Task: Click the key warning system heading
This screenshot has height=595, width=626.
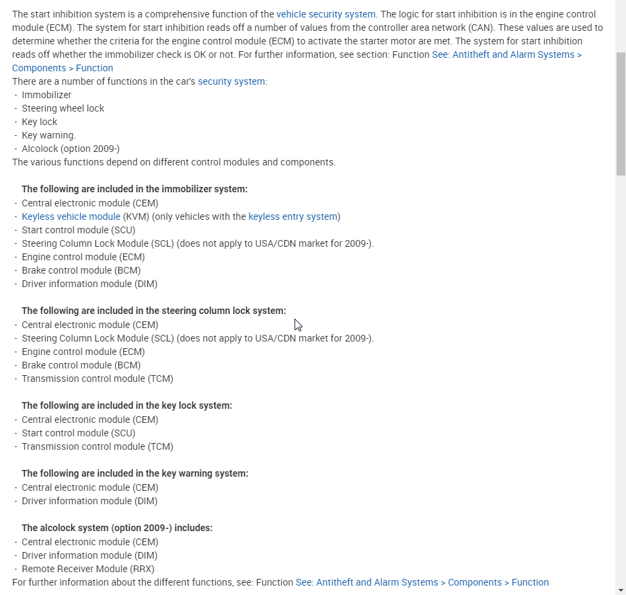Action: (x=134, y=473)
